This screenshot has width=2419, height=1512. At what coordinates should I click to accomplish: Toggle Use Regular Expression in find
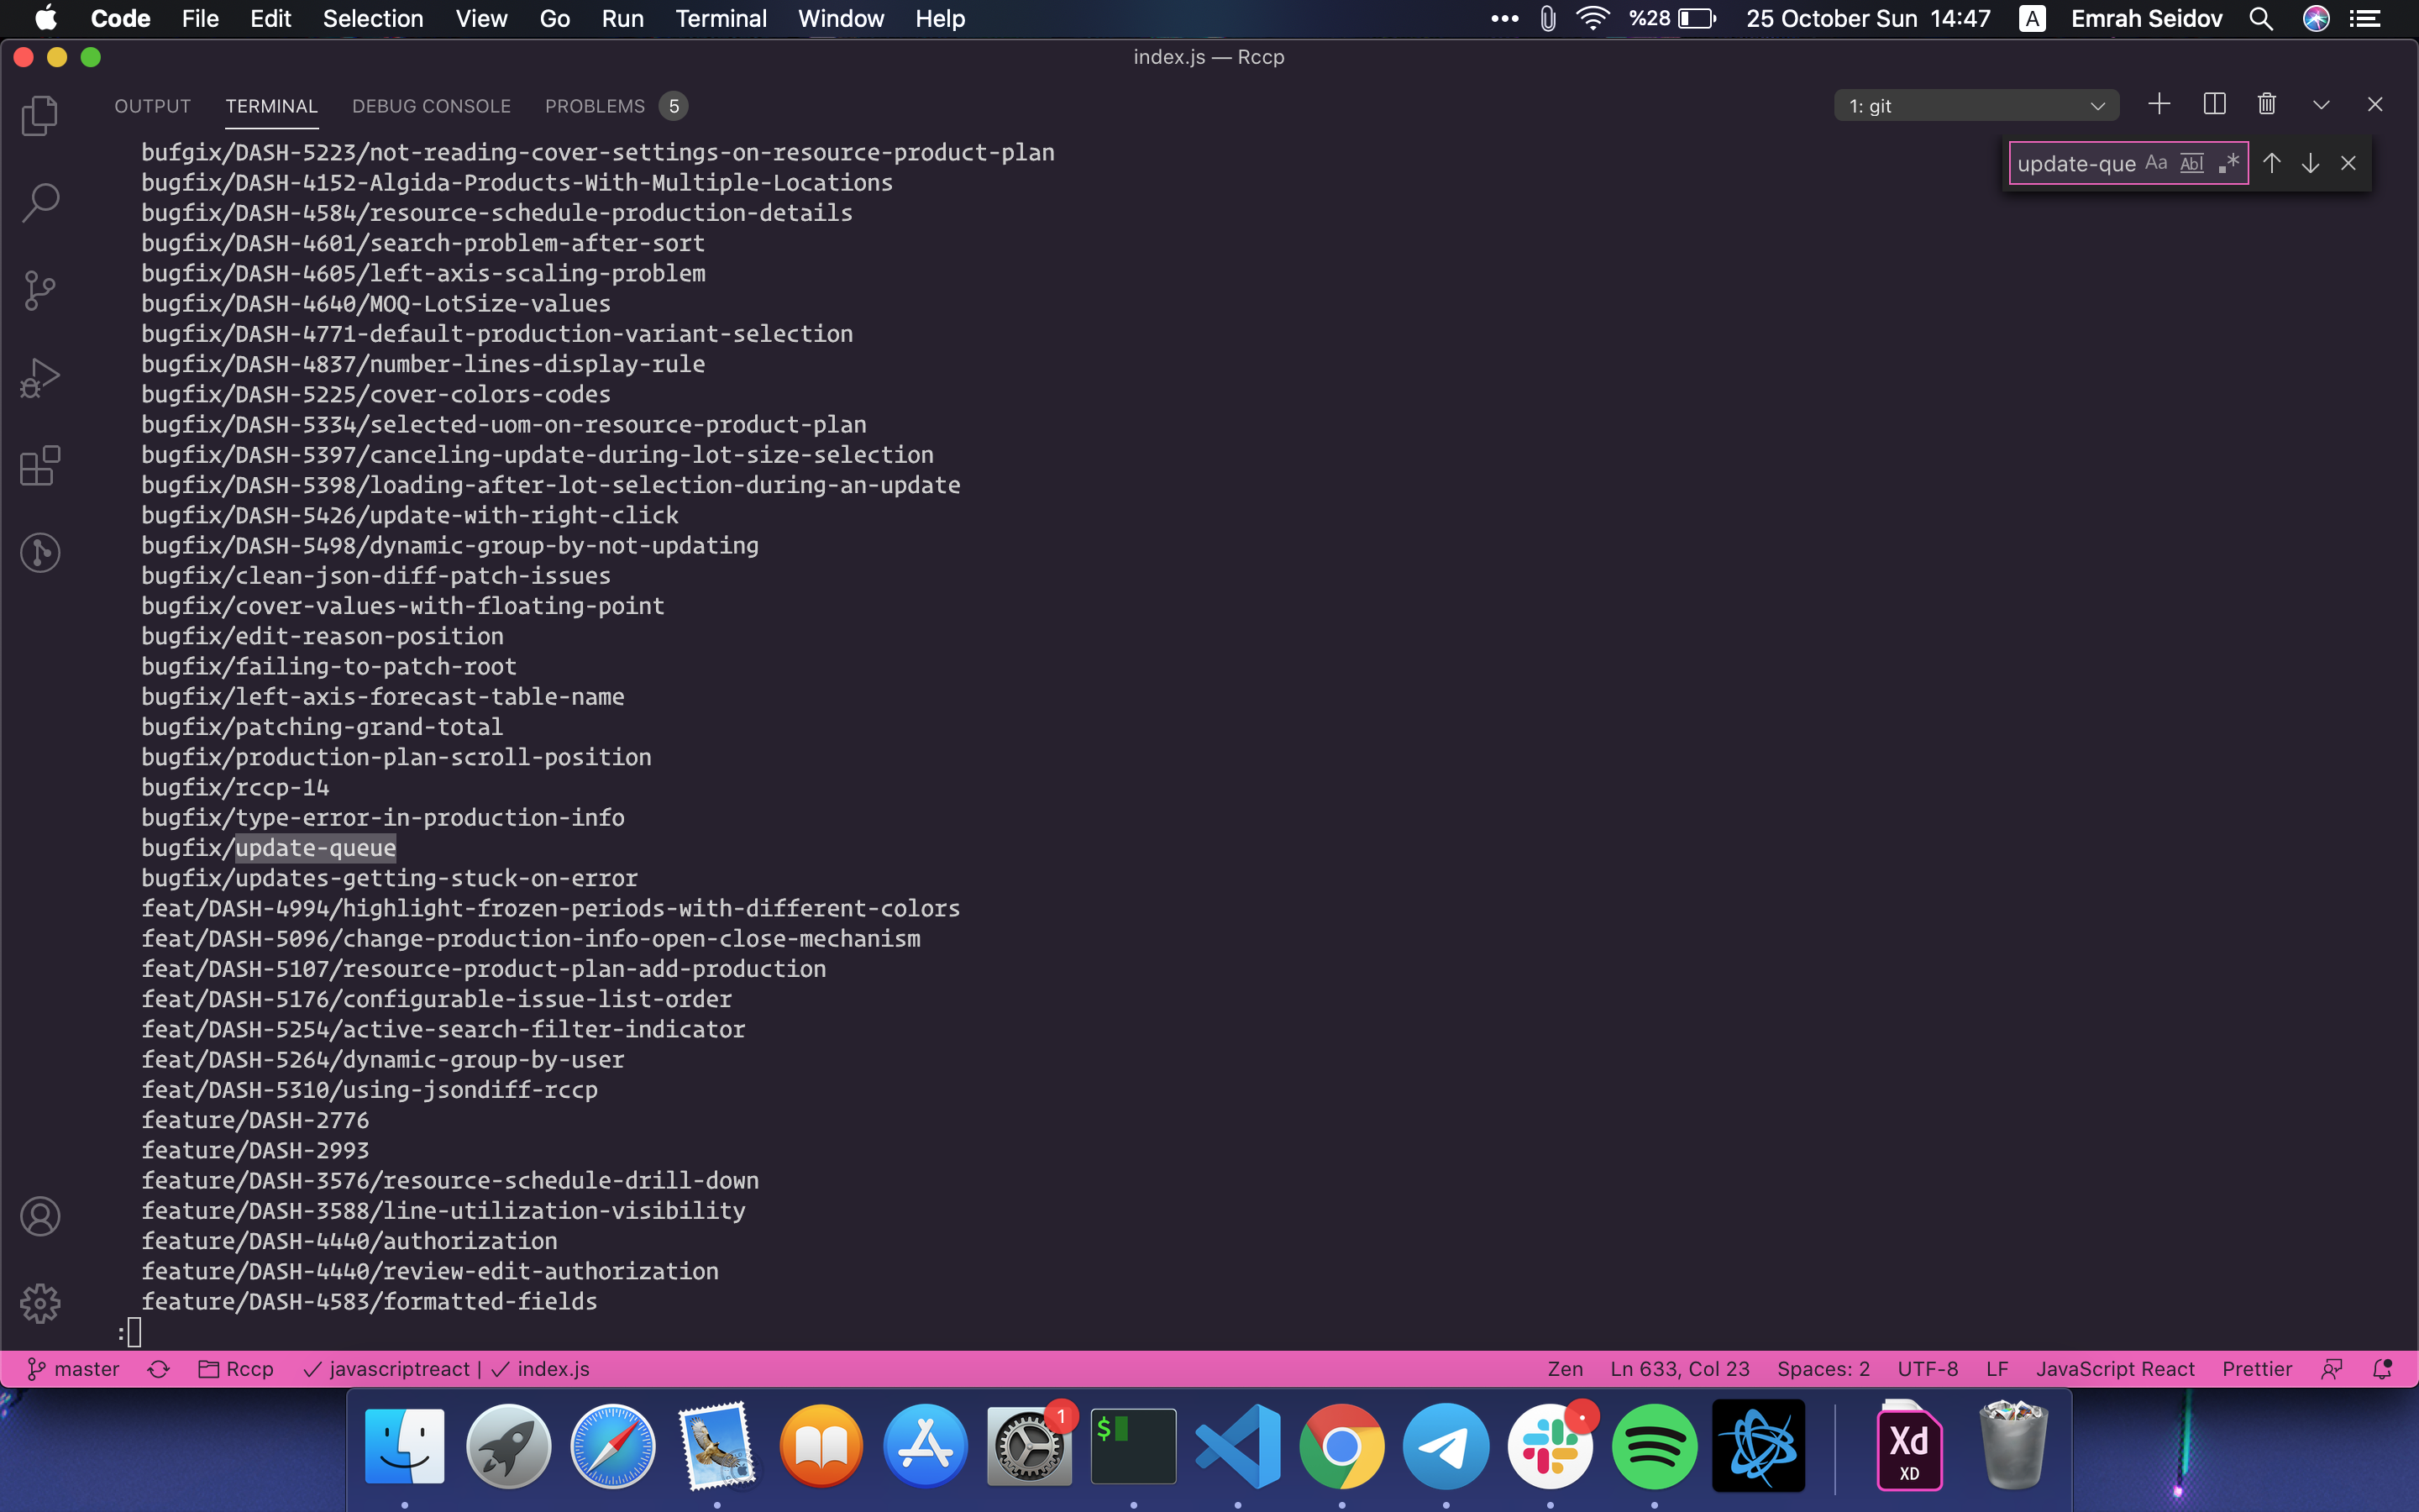pos(2228,163)
